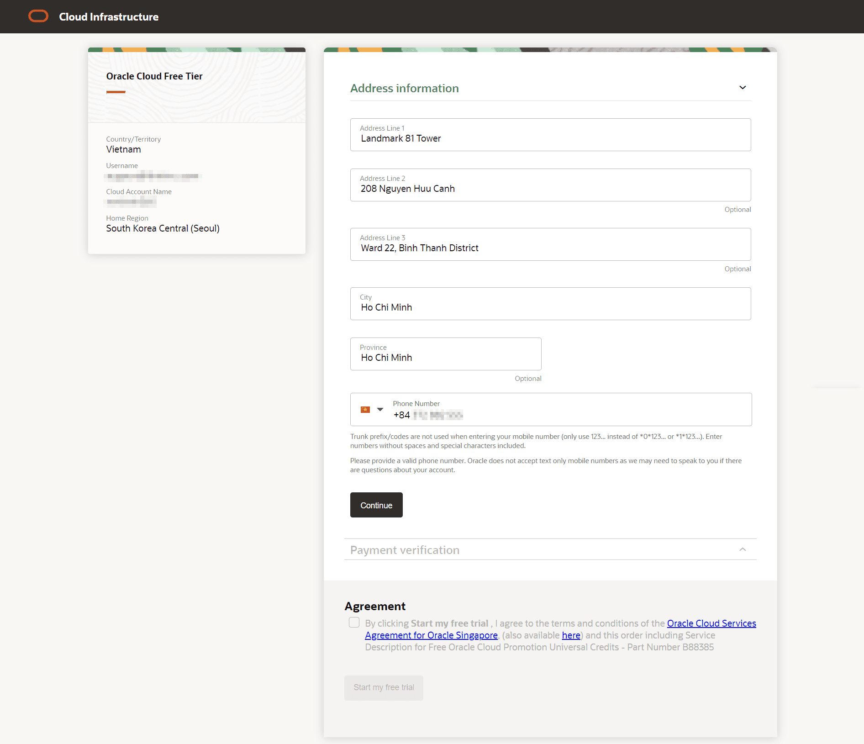Open the 'here' agreement link
Image resolution: width=864 pixels, height=744 pixels.
tap(571, 635)
